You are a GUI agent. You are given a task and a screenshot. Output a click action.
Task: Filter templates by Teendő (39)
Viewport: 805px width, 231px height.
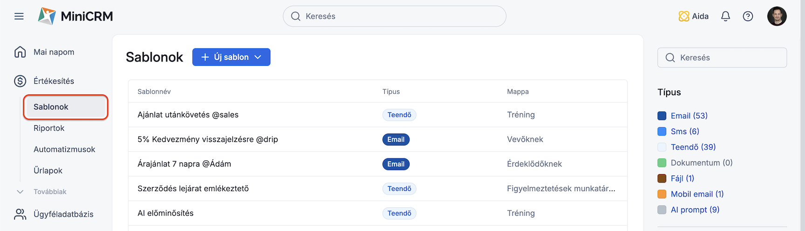click(693, 147)
